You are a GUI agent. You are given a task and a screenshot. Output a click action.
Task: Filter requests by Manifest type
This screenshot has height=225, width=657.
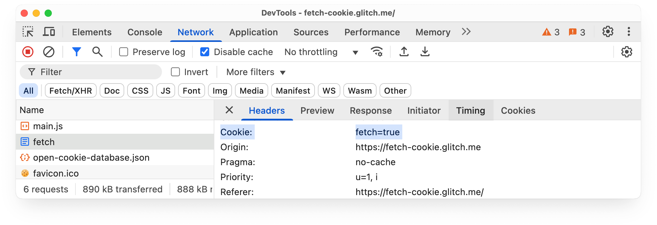(293, 91)
